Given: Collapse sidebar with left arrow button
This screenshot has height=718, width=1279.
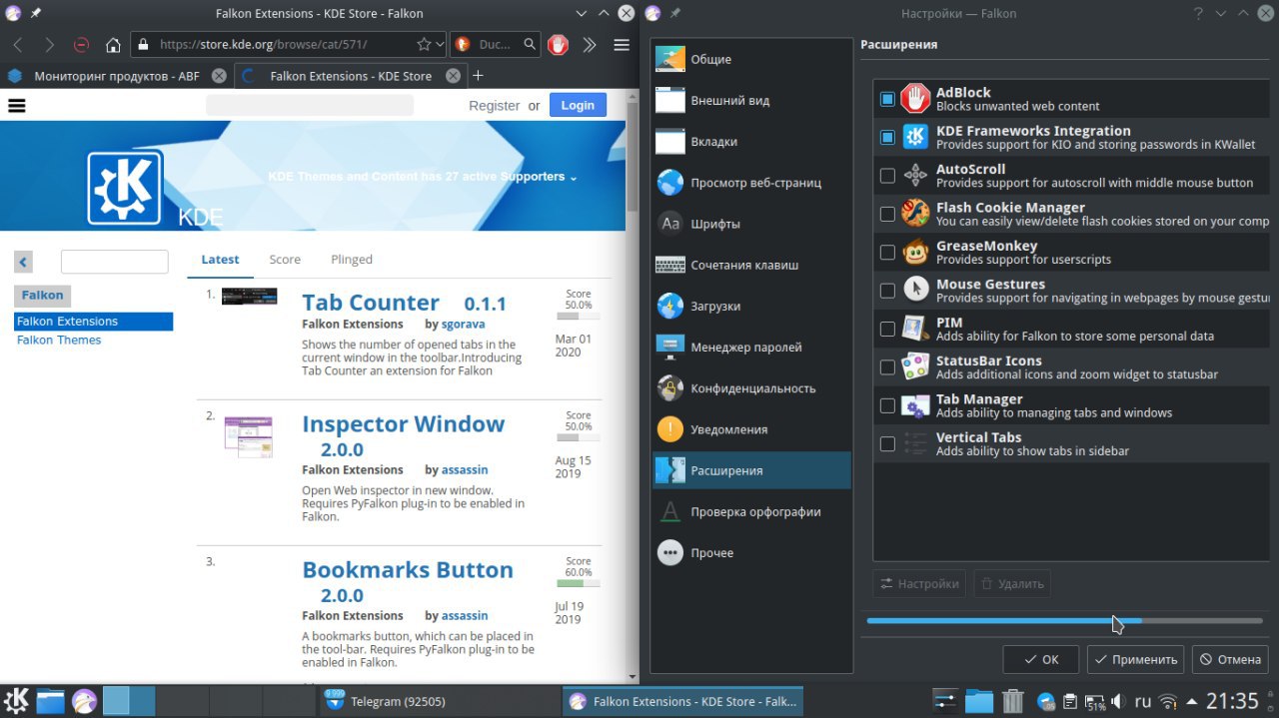Looking at the screenshot, I should pos(23,262).
